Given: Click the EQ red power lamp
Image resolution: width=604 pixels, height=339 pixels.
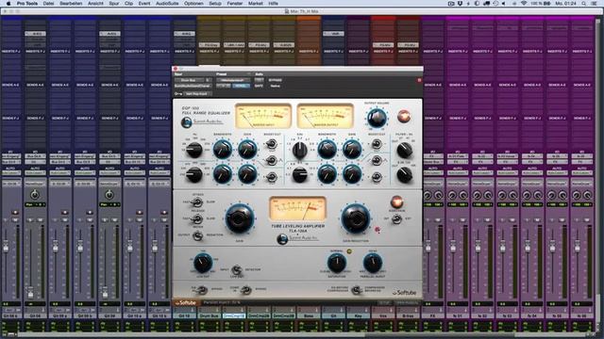Looking at the screenshot, I should point(404,116).
